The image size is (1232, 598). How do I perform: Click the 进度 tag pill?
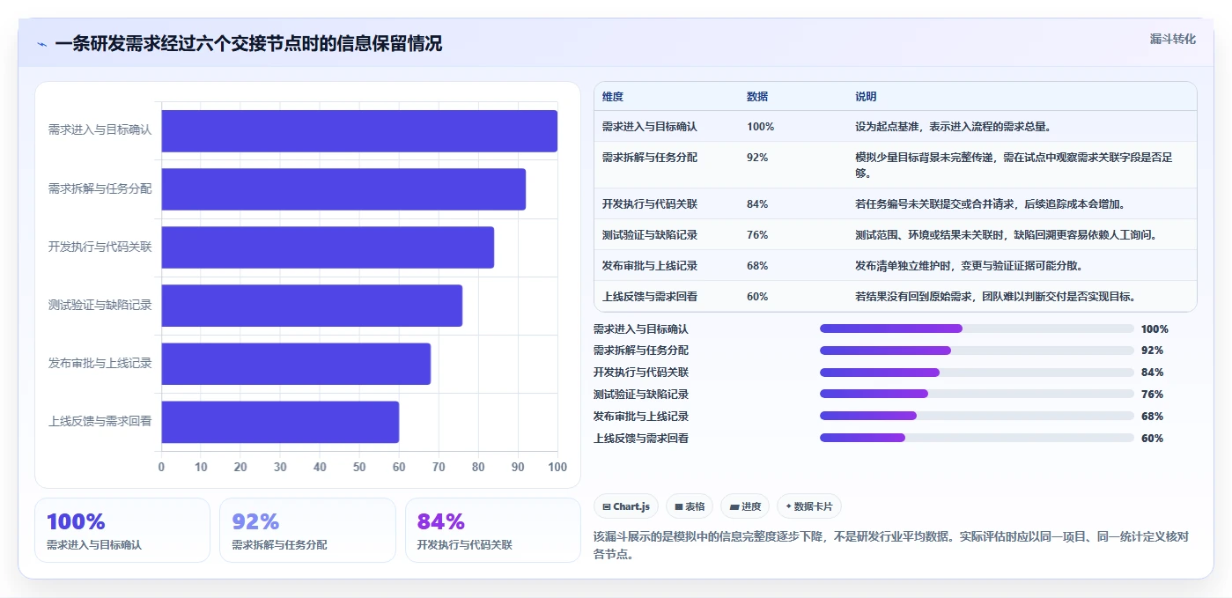[x=745, y=506]
